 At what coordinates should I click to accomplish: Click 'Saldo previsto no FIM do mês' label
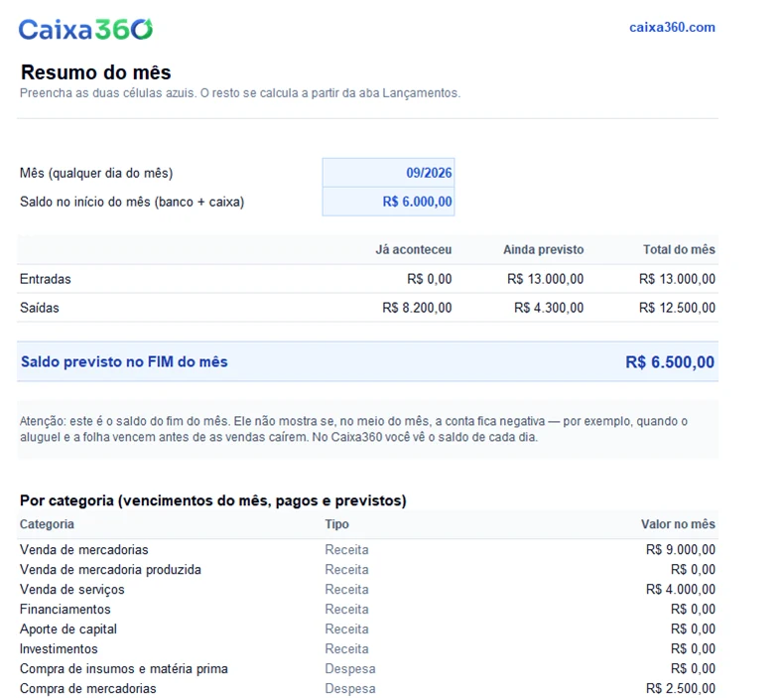124,361
